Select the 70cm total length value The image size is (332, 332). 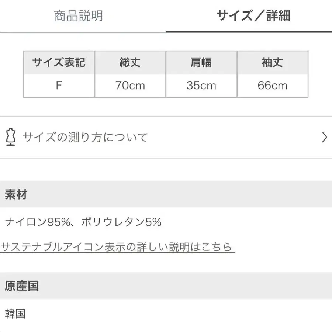pos(130,86)
